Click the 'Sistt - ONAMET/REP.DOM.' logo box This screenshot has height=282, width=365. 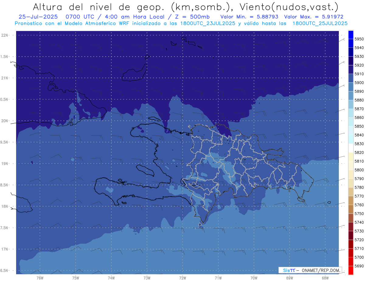coord(310,270)
